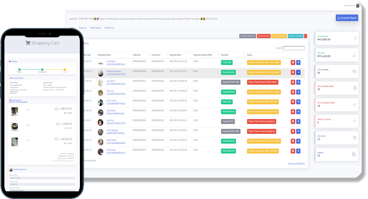The width and height of the screenshot is (368, 199).
Task: Sort table by Payment column
Action: (225, 55)
